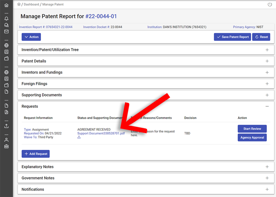Click the briefcase icon at bottom of sidebar
The height and width of the screenshot is (197, 276).
pyautogui.click(x=6, y=146)
